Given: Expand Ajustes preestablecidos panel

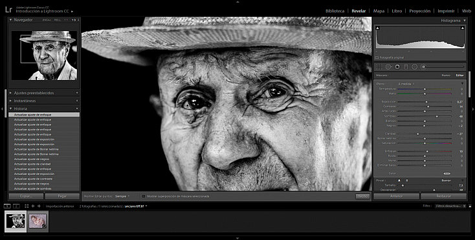Looking at the screenshot, I should point(10,93).
